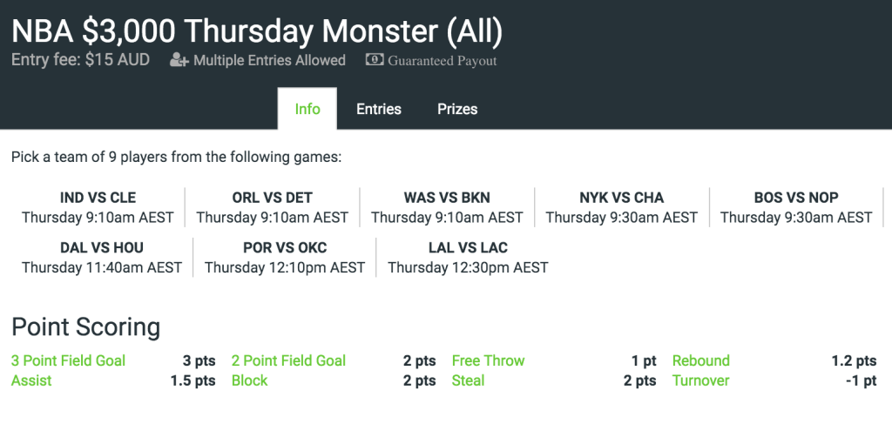This screenshot has width=892, height=424.
Task: Select the Info tab
Action: click(307, 109)
